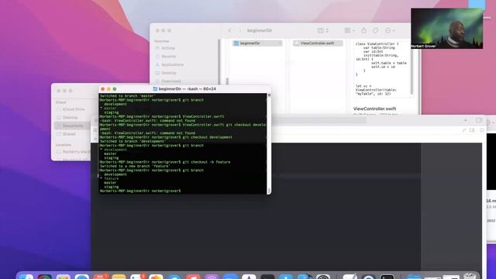Toggle the sidebar icon in rear dark window

pyautogui.click(x=479, y=120)
